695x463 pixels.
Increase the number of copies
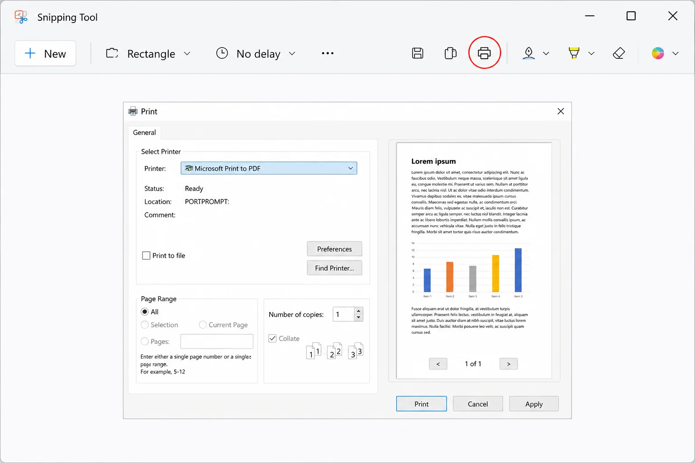point(359,311)
